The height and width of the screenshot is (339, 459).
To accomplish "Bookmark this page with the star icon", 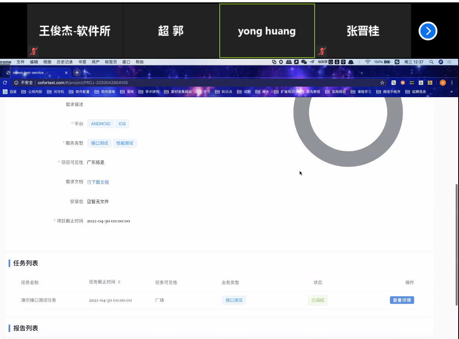I will click(x=382, y=83).
